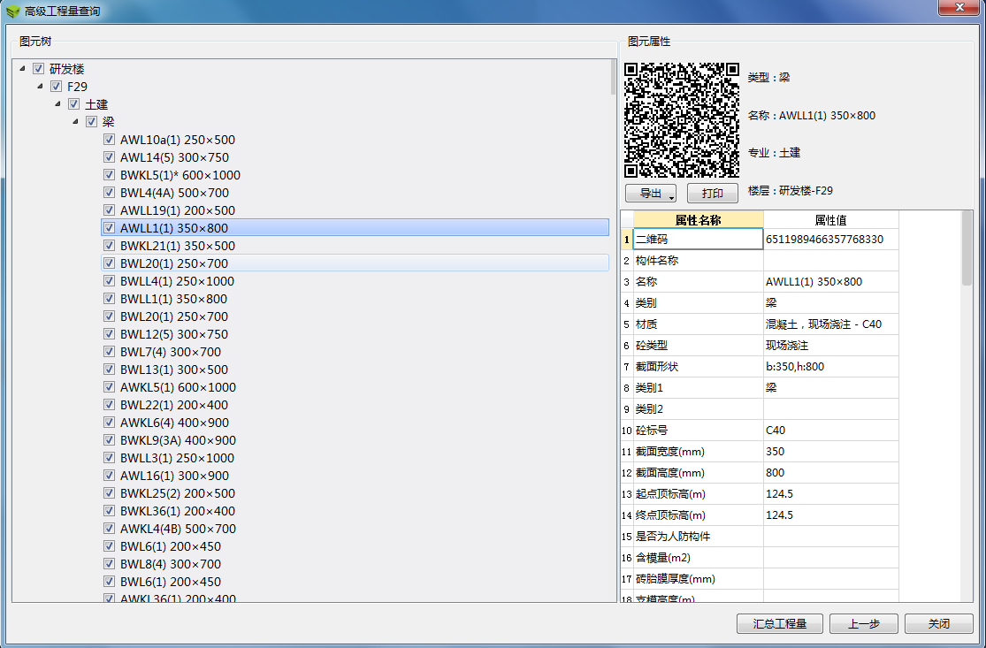Select tree item BWKL21(1) 350×500
Viewport: 986px width, 648px height.
pyautogui.click(x=178, y=246)
